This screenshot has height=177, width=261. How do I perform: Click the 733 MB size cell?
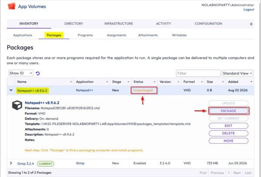(x=212, y=163)
